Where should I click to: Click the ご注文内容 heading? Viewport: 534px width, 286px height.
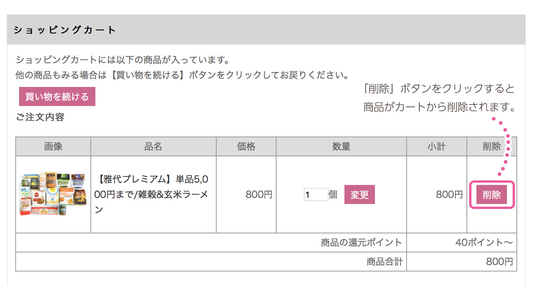[40, 117]
